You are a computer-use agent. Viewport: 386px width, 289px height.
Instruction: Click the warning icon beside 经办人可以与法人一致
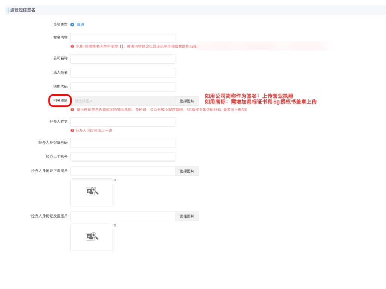[72, 131]
